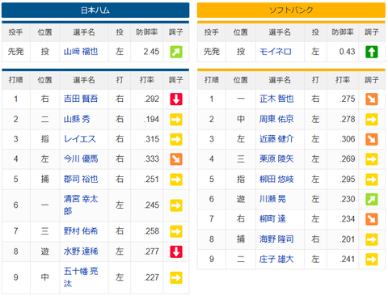Click yellow arrow icon for 庄子 雄大
388x296 pixels.
click(372, 260)
